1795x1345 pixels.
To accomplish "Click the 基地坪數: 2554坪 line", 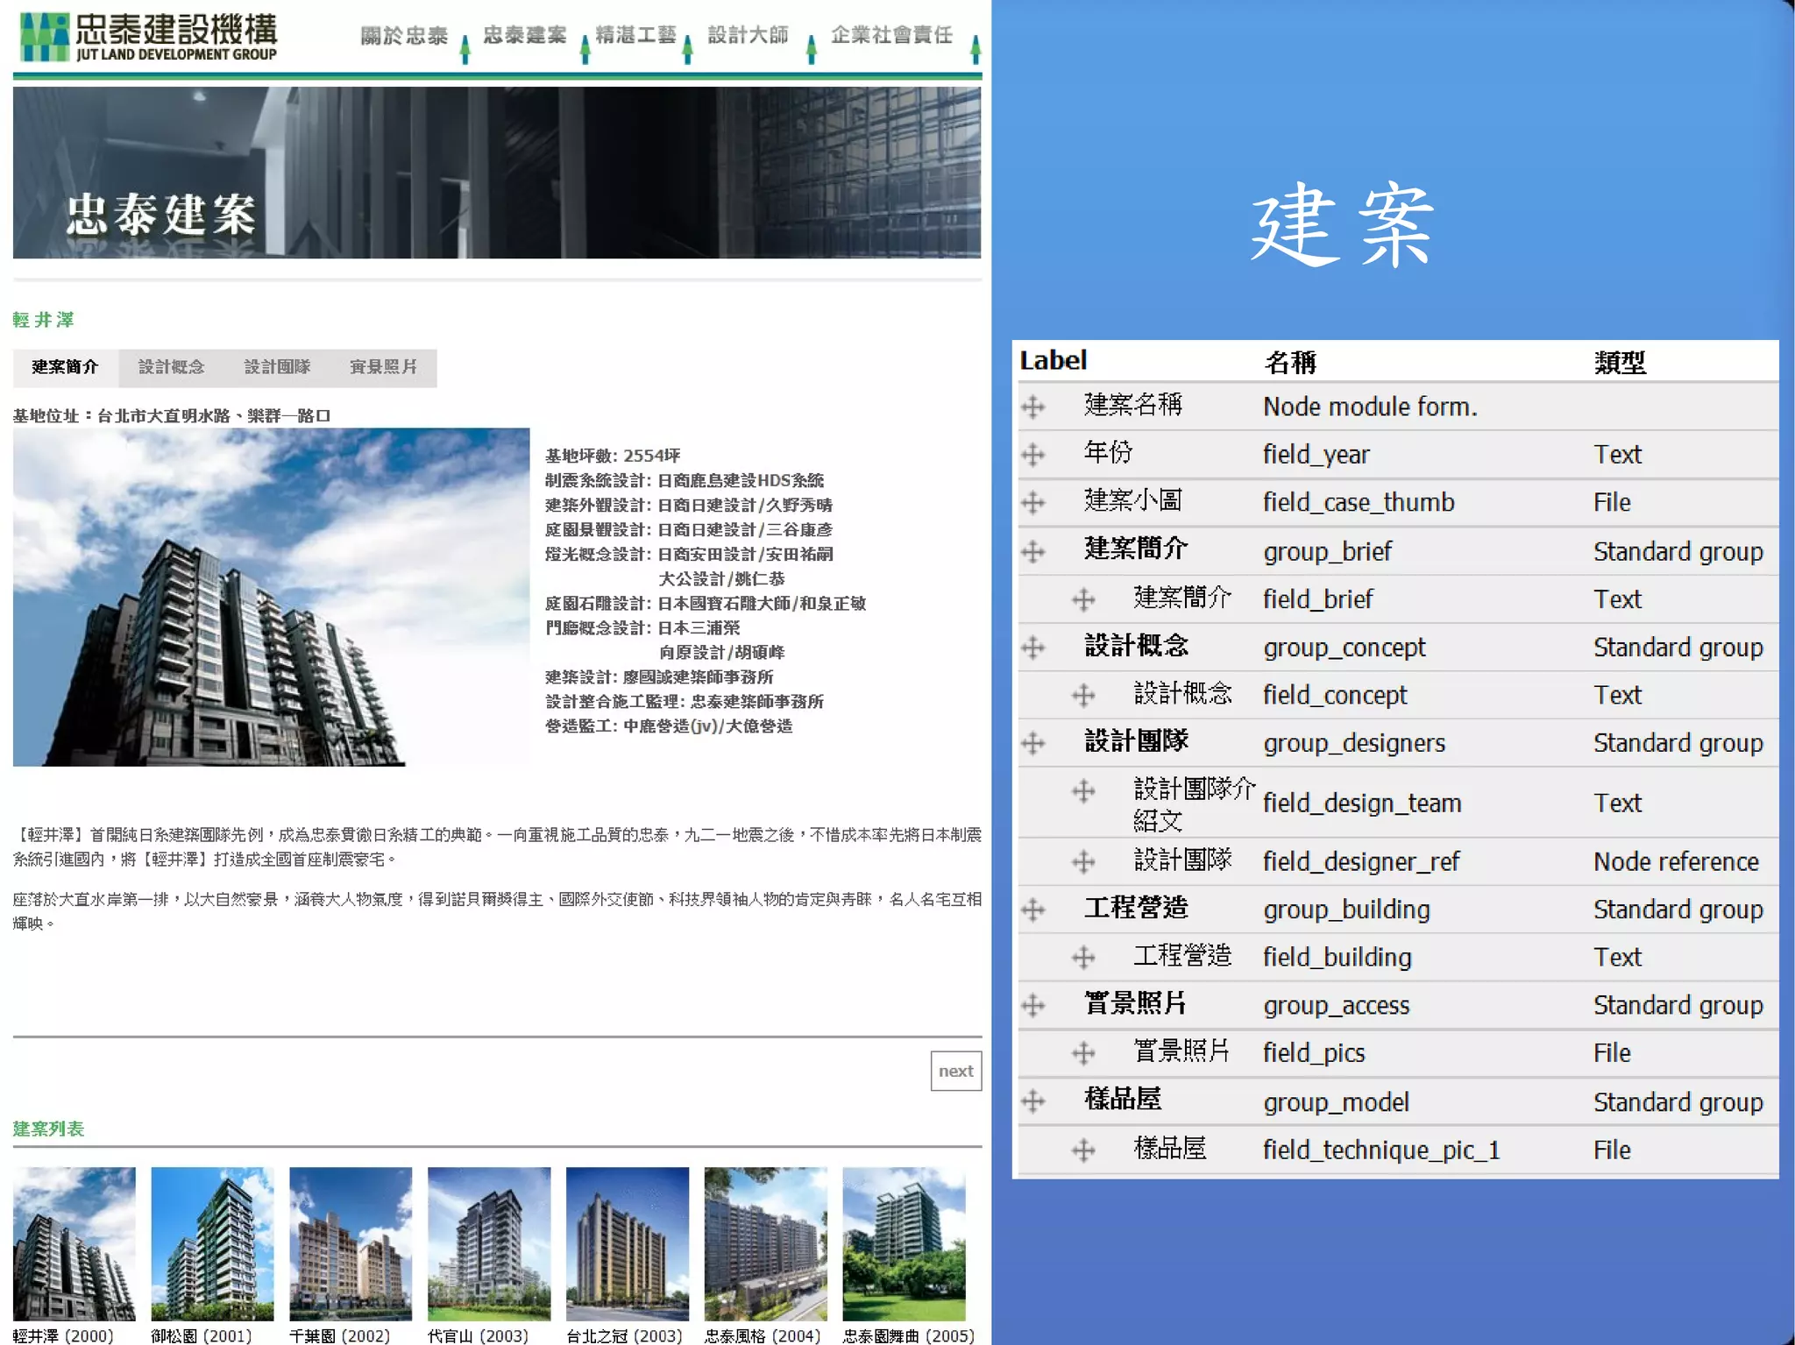I will tap(613, 456).
